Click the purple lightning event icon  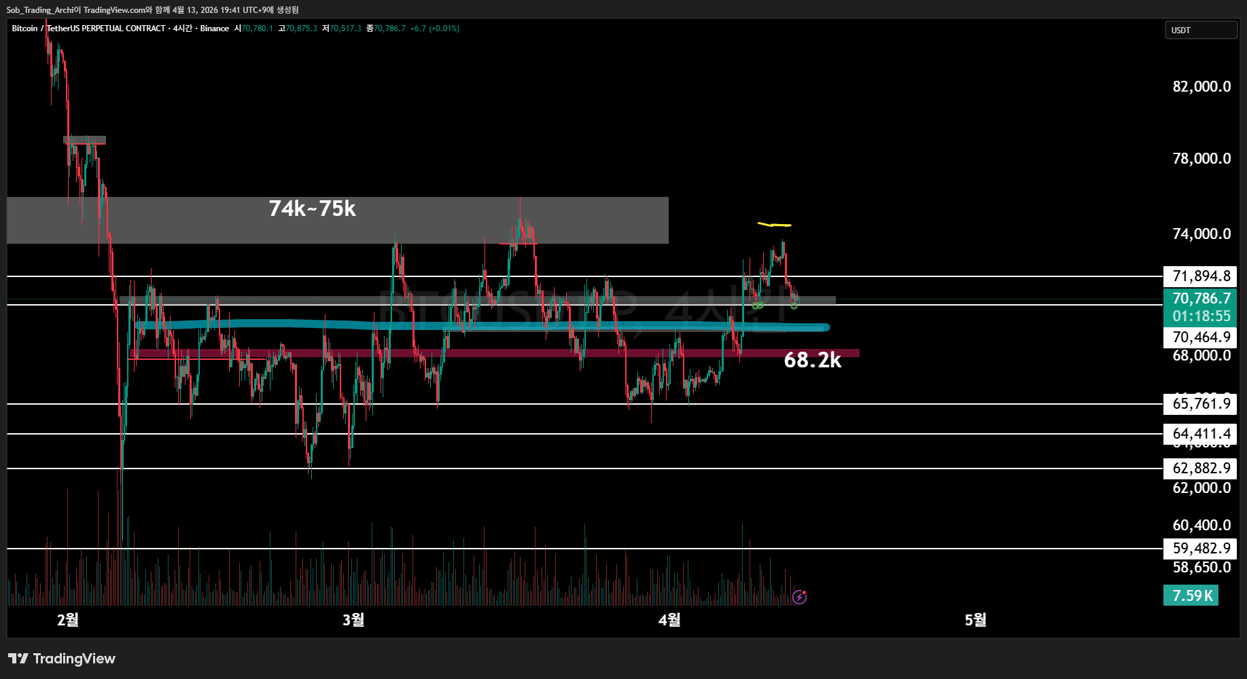click(x=800, y=597)
